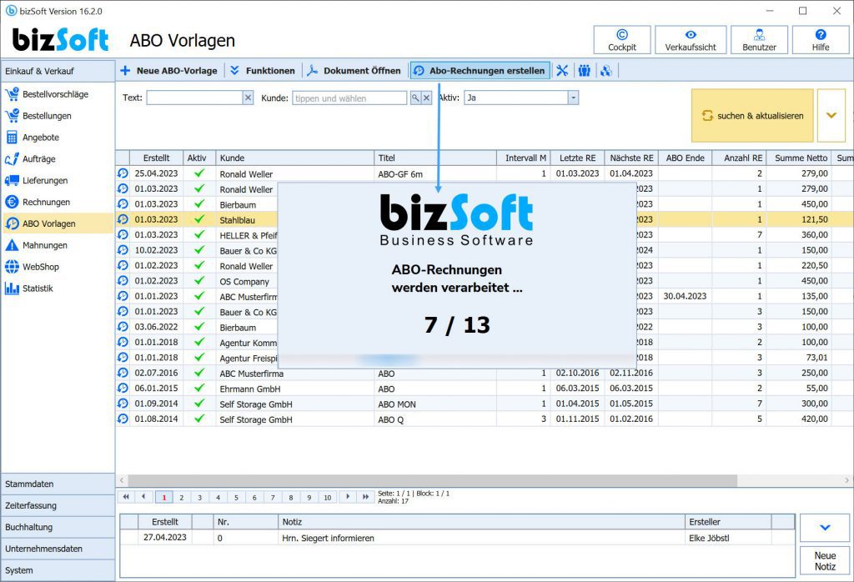Toggle Aktiv checkmark for ABO Q row

pyautogui.click(x=199, y=419)
